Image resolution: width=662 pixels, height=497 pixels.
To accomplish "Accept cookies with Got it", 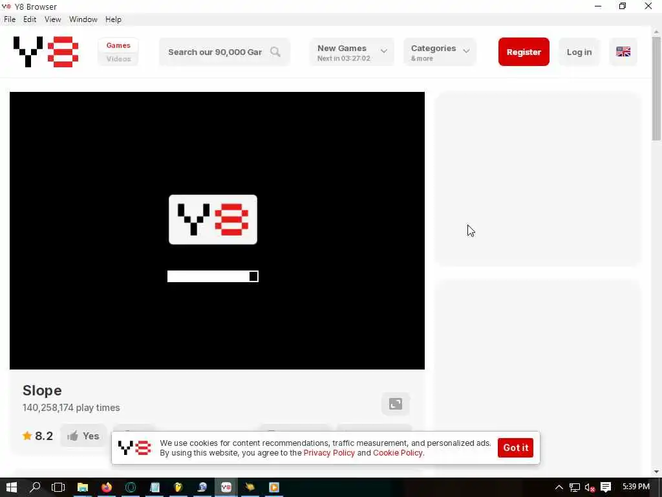I will [515, 448].
